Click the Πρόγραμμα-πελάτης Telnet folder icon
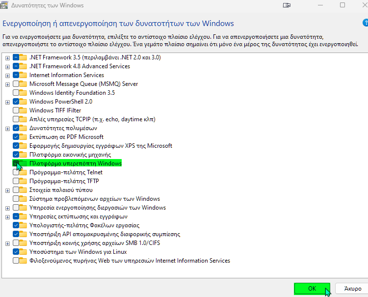The image size is (368, 297). coord(23,172)
